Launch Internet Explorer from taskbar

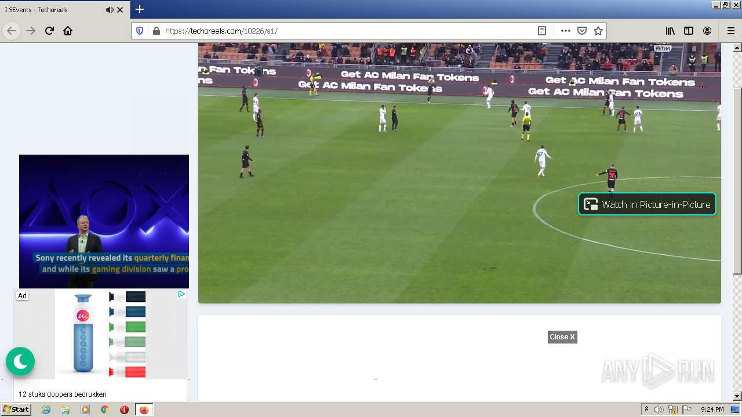46,409
